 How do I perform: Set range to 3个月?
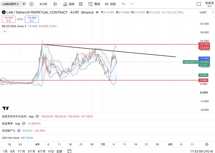point(31,151)
